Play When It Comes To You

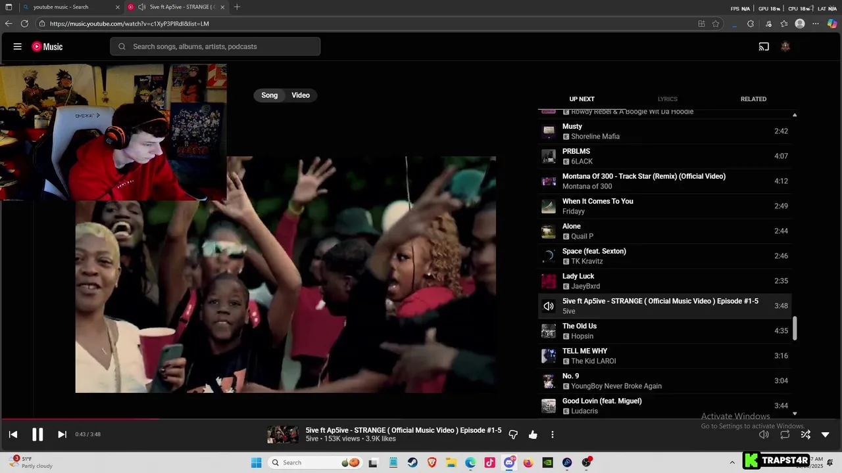pyautogui.click(x=664, y=206)
